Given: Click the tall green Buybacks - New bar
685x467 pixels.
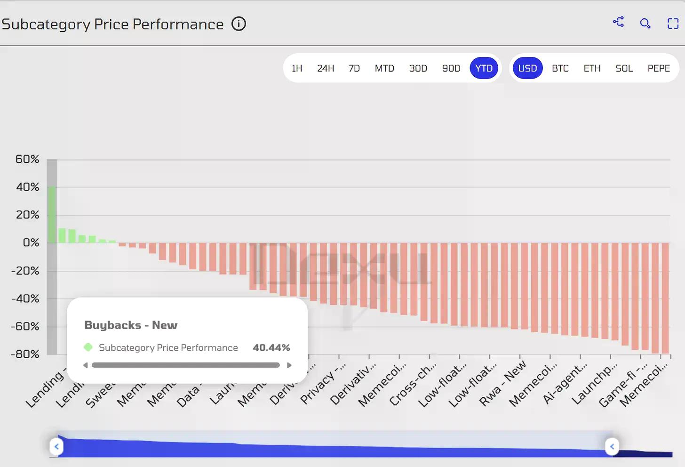Looking at the screenshot, I should 52,215.
